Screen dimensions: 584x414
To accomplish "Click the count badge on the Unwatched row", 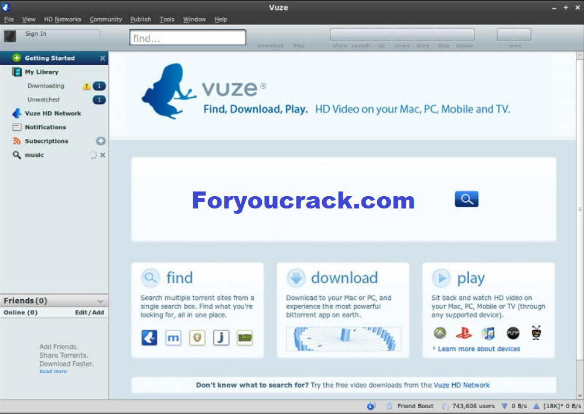I will coord(99,100).
